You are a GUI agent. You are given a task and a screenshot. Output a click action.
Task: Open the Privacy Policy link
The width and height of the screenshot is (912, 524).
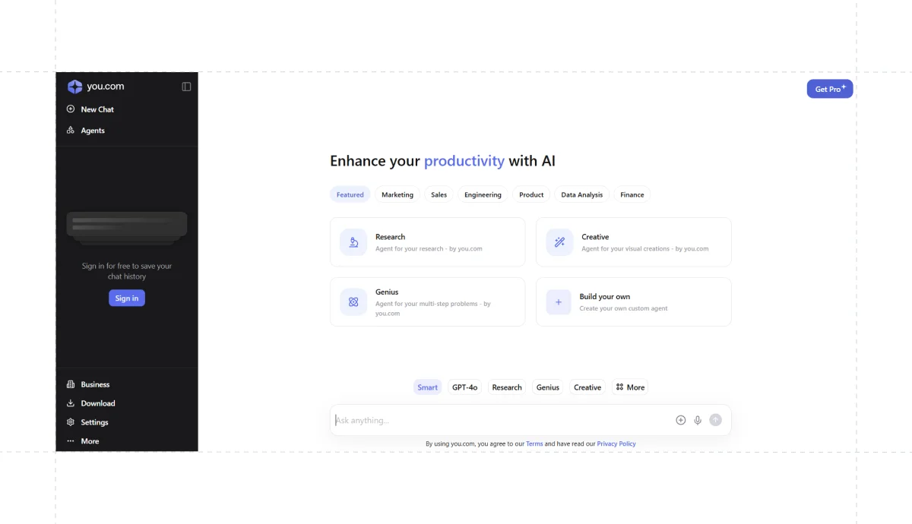pos(616,444)
